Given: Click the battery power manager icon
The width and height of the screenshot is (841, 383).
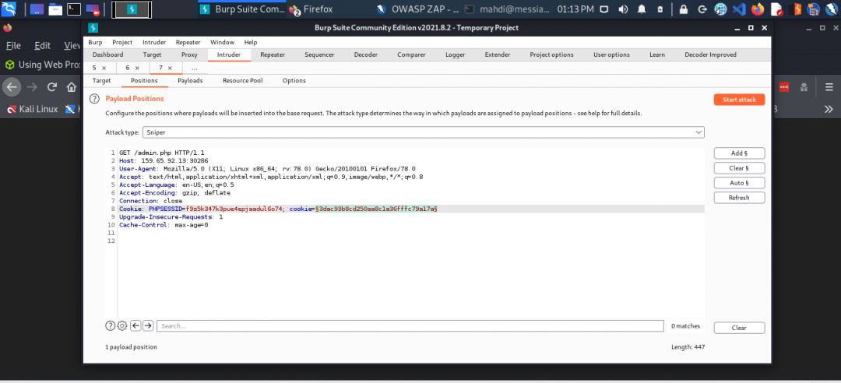Looking at the screenshot, I should click(x=660, y=9).
